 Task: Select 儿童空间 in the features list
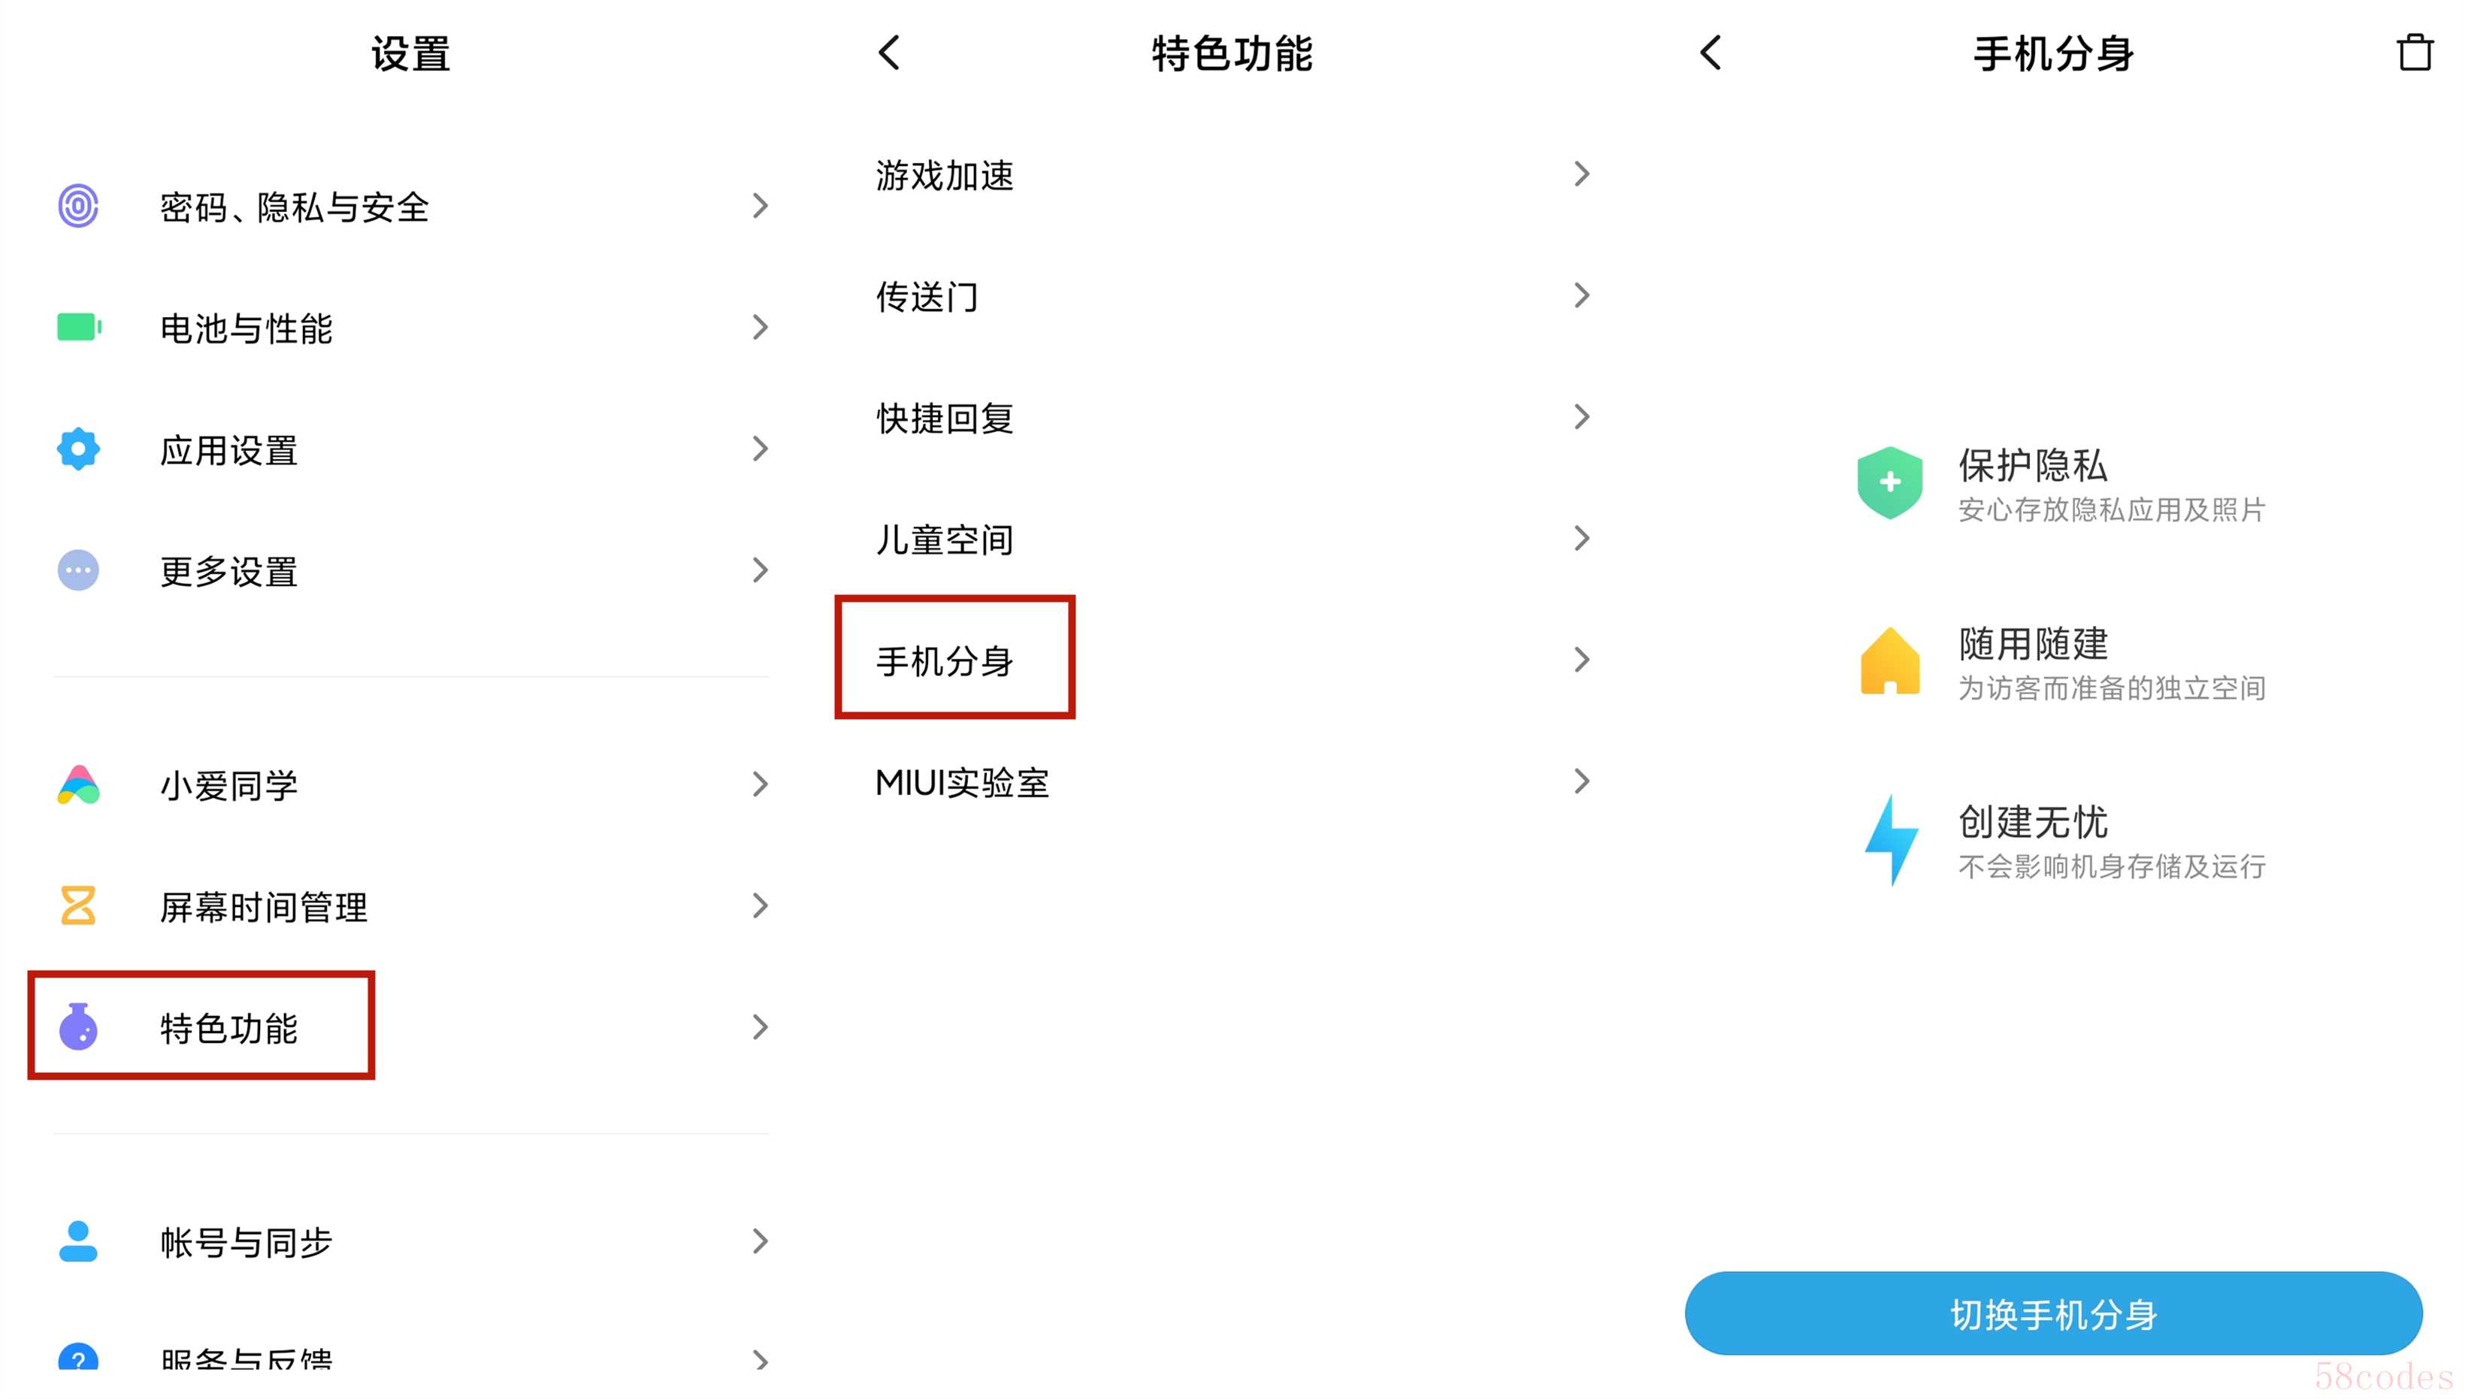click(x=945, y=540)
